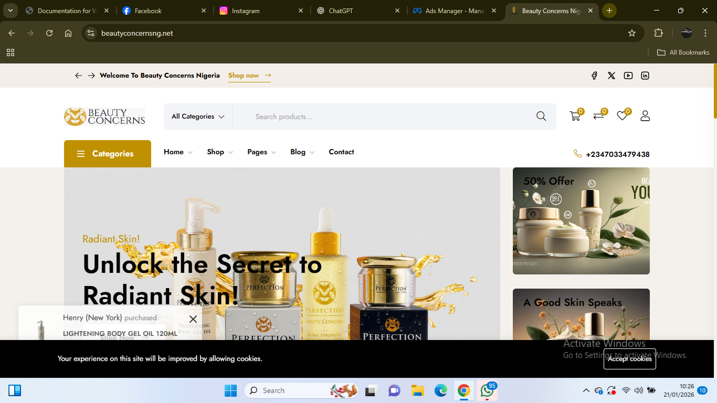Screen dimensions: 717x403
Task: Show hidden system tray icons
Action: tap(586, 390)
